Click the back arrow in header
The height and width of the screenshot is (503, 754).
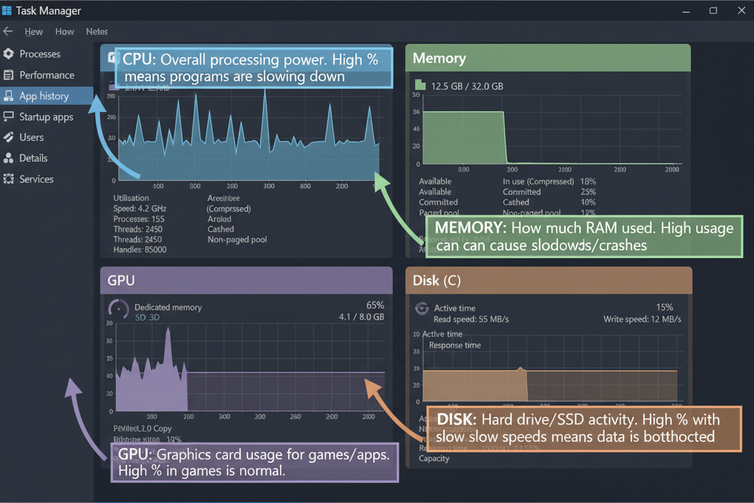point(8,31)
